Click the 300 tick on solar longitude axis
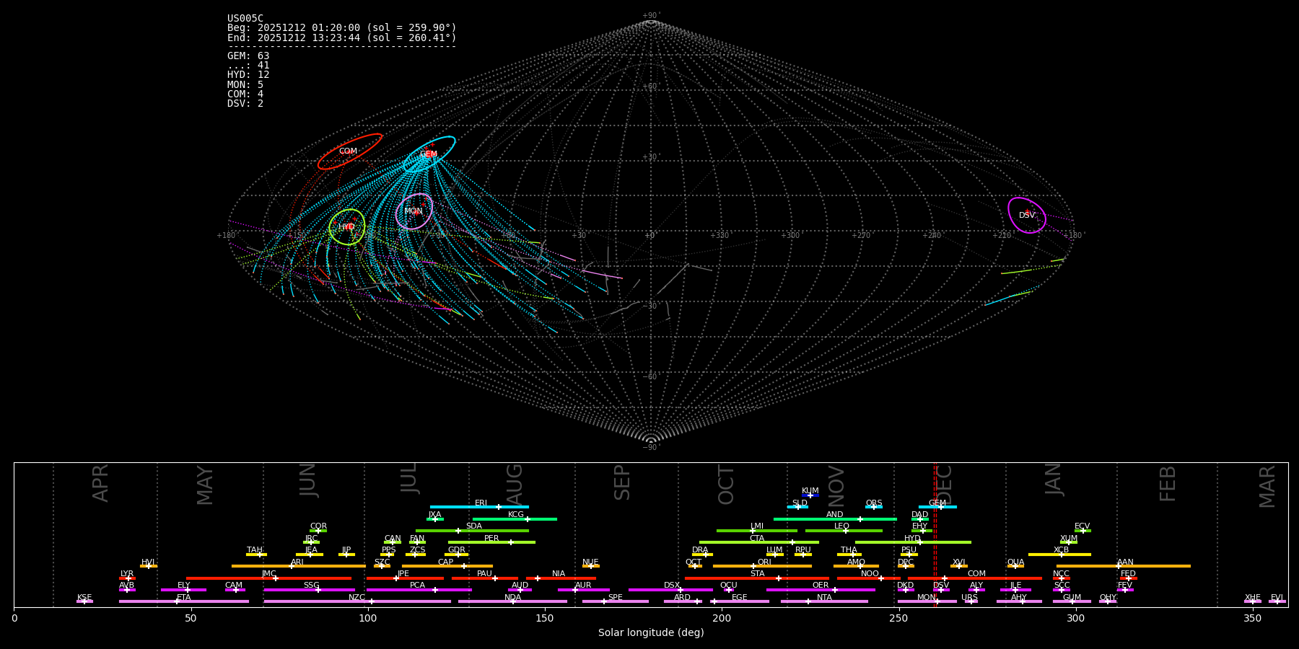 tap(1075, 618)
